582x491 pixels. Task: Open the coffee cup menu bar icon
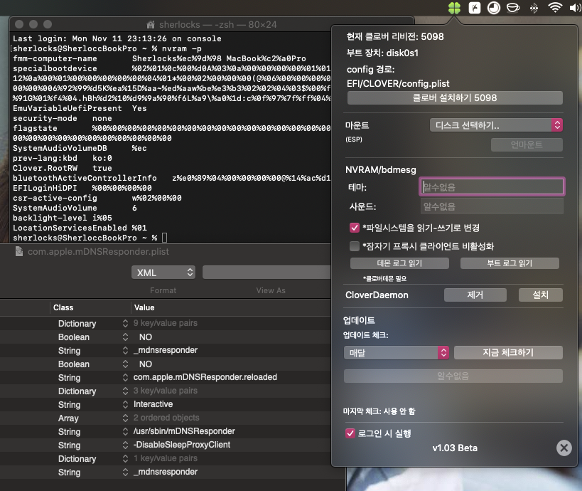pyautogui.click(x=513, y=8)
